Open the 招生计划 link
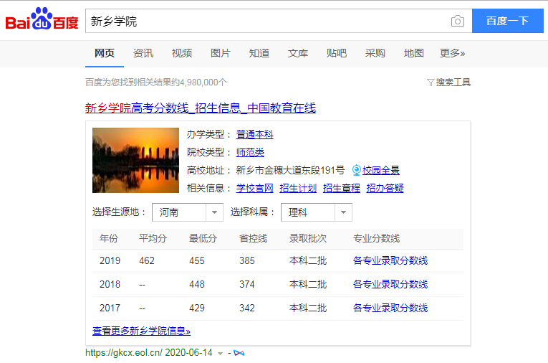The height and width of the screenshot is (363, 548). coord(298,188)
